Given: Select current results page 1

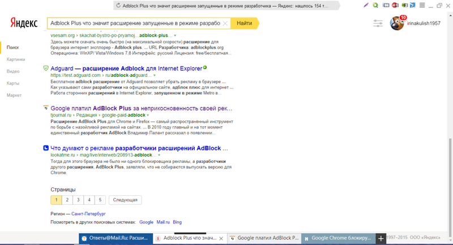Looking at the screenshot, I should click(56, 200).
